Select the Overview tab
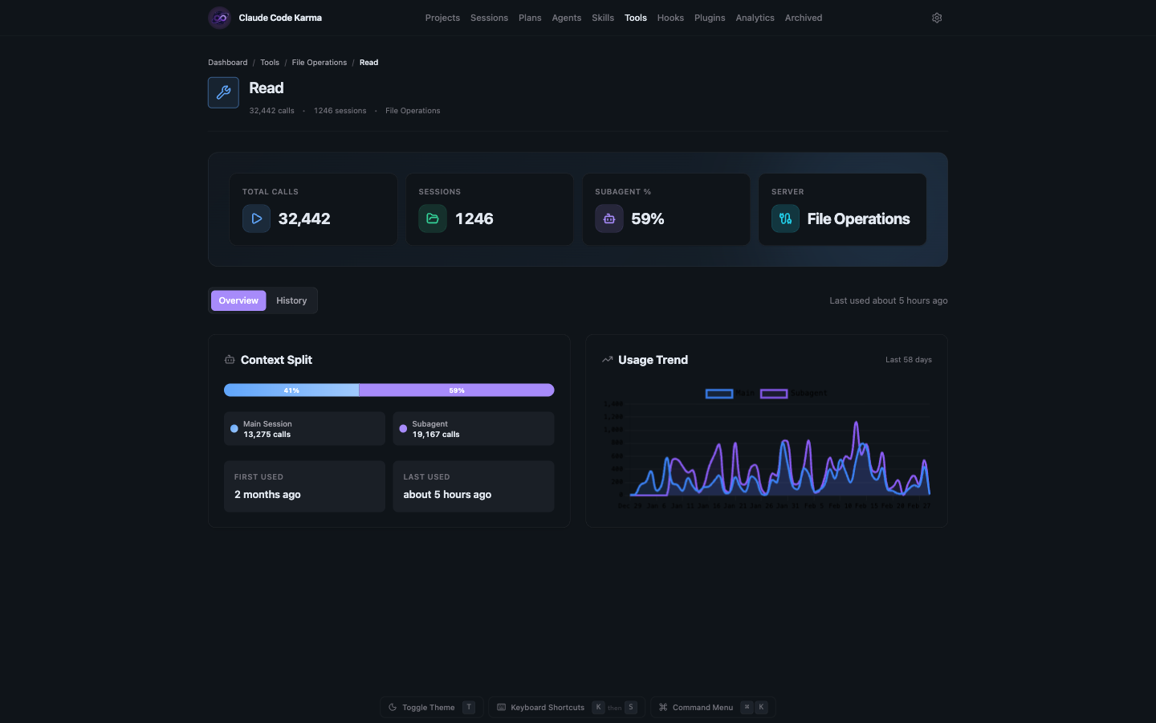This screenshot has height=723, width=1156. pos(238,300)
